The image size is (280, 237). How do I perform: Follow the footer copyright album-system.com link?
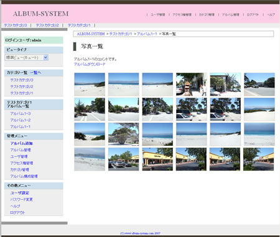click(x=140, y=233)
